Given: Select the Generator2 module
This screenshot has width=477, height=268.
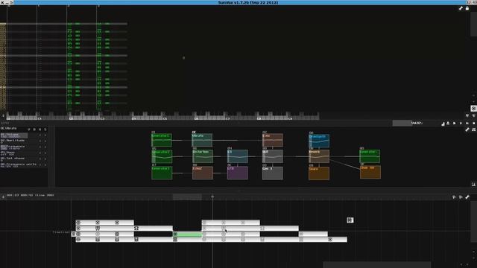Looking at the screenshot, I should point(162,156).
